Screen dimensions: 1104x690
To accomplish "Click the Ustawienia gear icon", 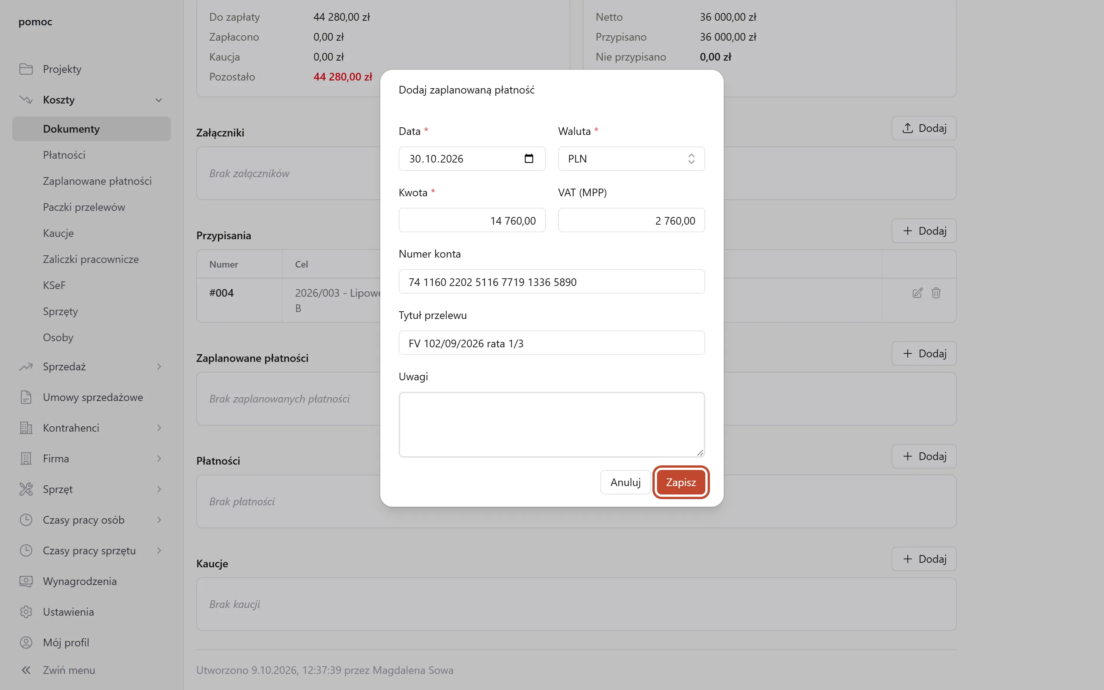I will tap(26, 611).
